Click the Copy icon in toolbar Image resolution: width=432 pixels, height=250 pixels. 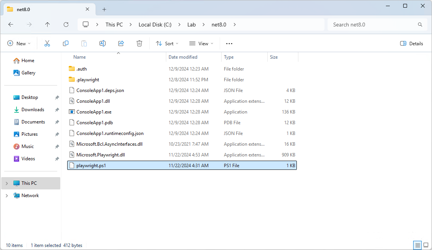(66, 43)
